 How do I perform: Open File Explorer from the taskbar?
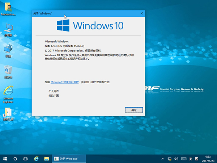point(47,159)
